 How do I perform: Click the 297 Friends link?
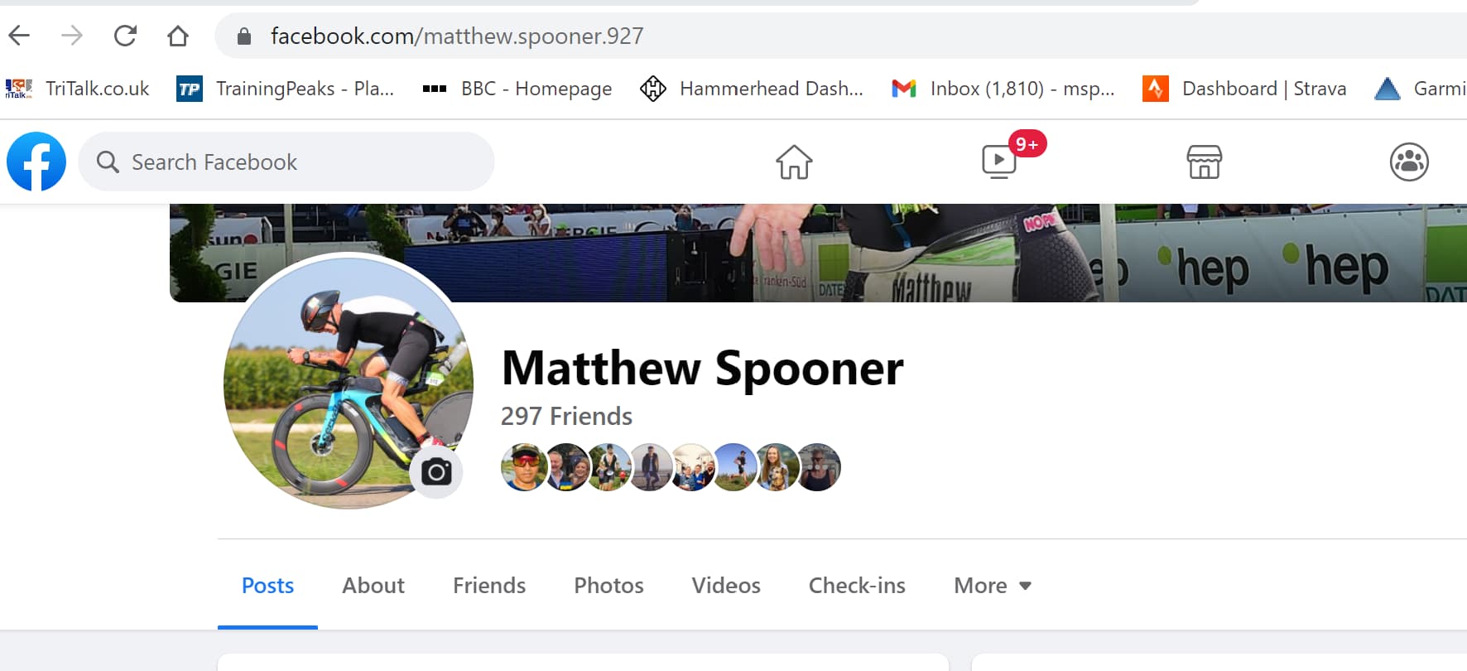tap(566, 416)
